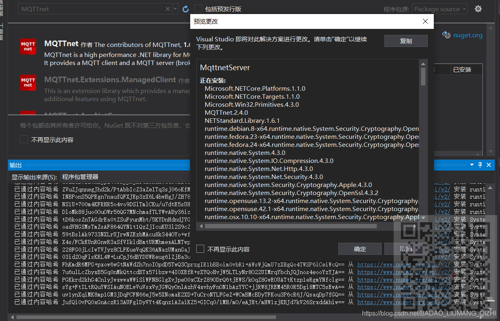Clear the MQTTnet search text
The width and height of the screenshot is (500, 321).
pyautogui.click(x=167, y=8)
